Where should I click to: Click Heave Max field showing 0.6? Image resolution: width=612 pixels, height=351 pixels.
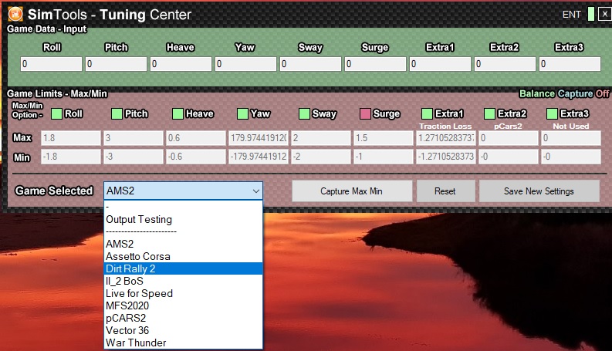point(195,138)
